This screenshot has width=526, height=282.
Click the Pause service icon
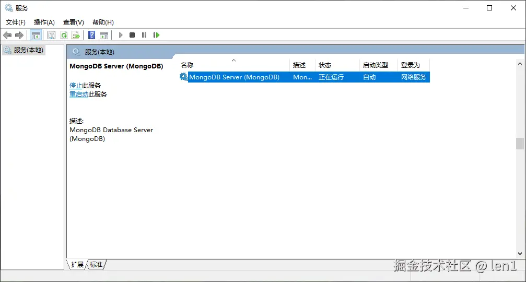(144, 35)
